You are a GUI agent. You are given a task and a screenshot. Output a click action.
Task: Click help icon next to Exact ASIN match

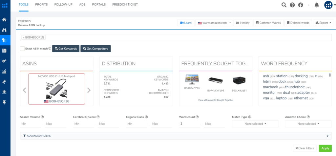tap(50, 48)
